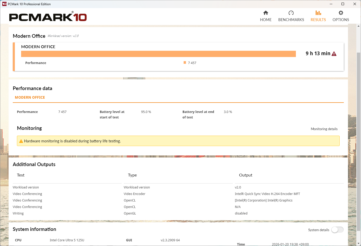Toggle the System details switch
The width and height of the screenshot is (361, 246).
tap(337, 230)
